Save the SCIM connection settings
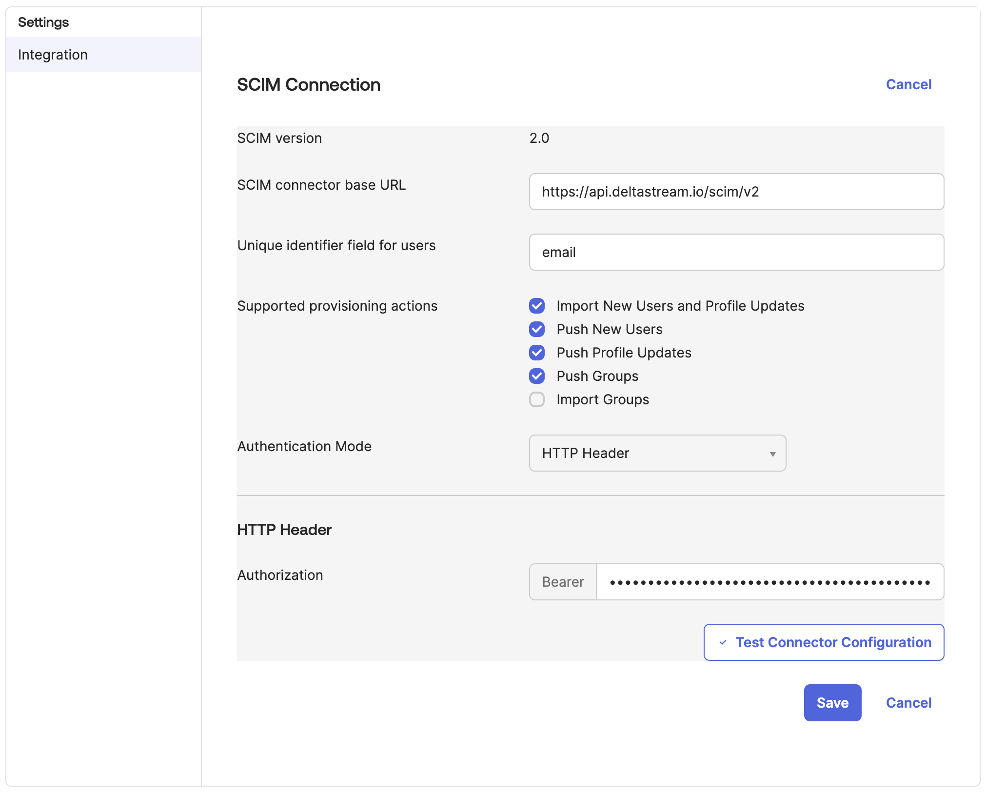This screenshot has height=793, width=986. 832,703
